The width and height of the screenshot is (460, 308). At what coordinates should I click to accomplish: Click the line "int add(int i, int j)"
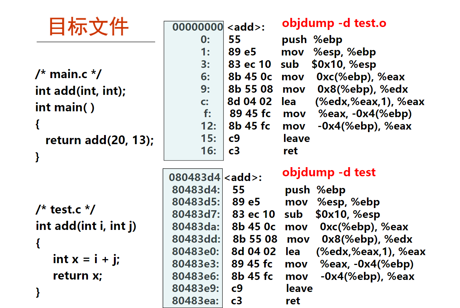coord(86,226)
